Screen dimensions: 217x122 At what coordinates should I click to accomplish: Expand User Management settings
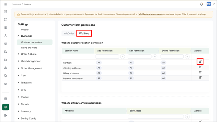point(18,61)
